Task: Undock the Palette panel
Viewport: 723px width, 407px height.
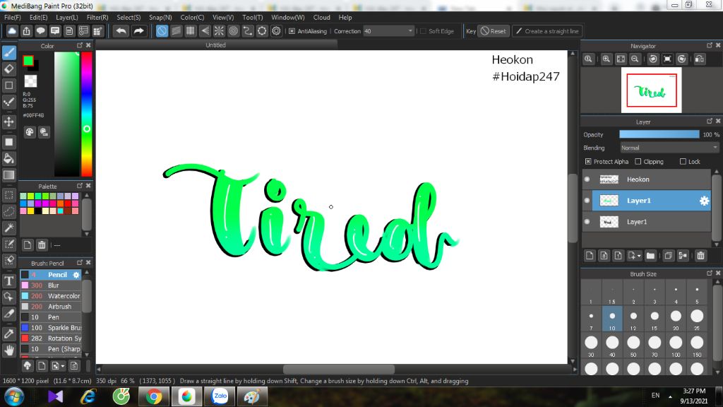Action: point(80,186)
